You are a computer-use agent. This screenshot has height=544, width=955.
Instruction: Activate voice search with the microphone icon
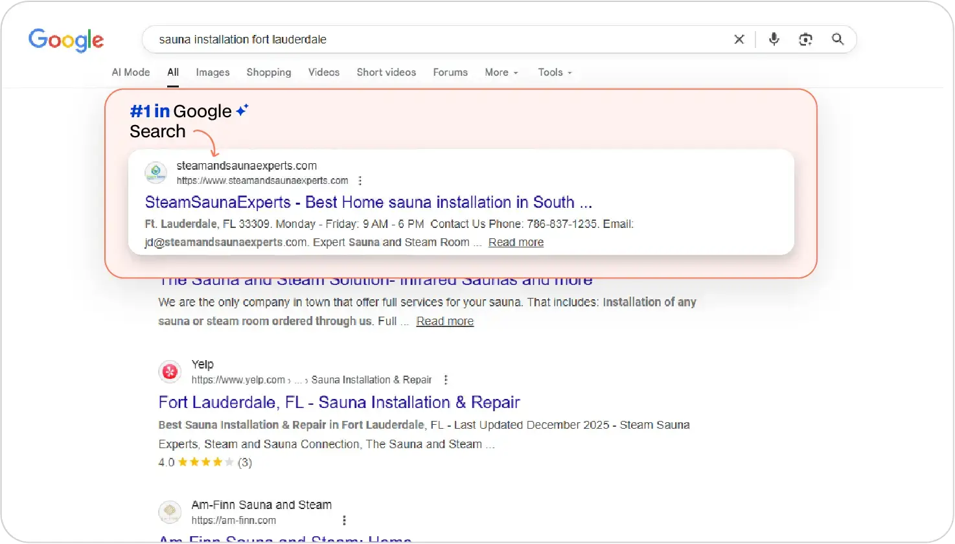[x=774, y=40]
